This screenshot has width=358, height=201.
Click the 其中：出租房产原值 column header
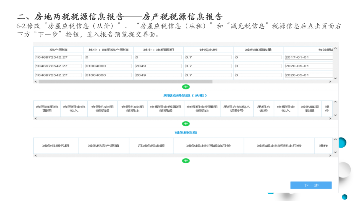108,50
